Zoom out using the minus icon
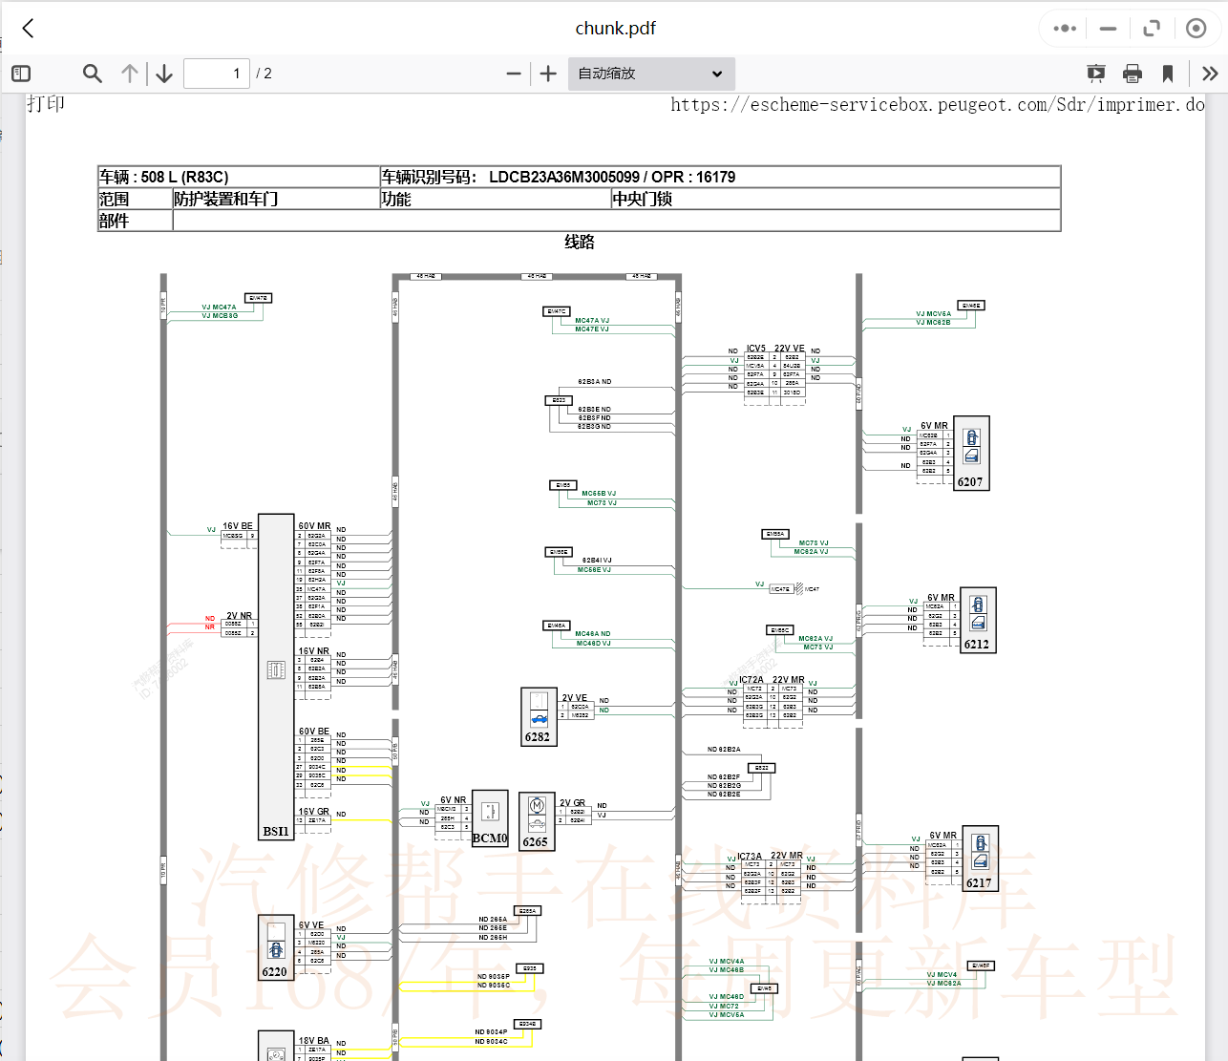This screenshot has height=1061, width=1228. (x=514, y=73)
